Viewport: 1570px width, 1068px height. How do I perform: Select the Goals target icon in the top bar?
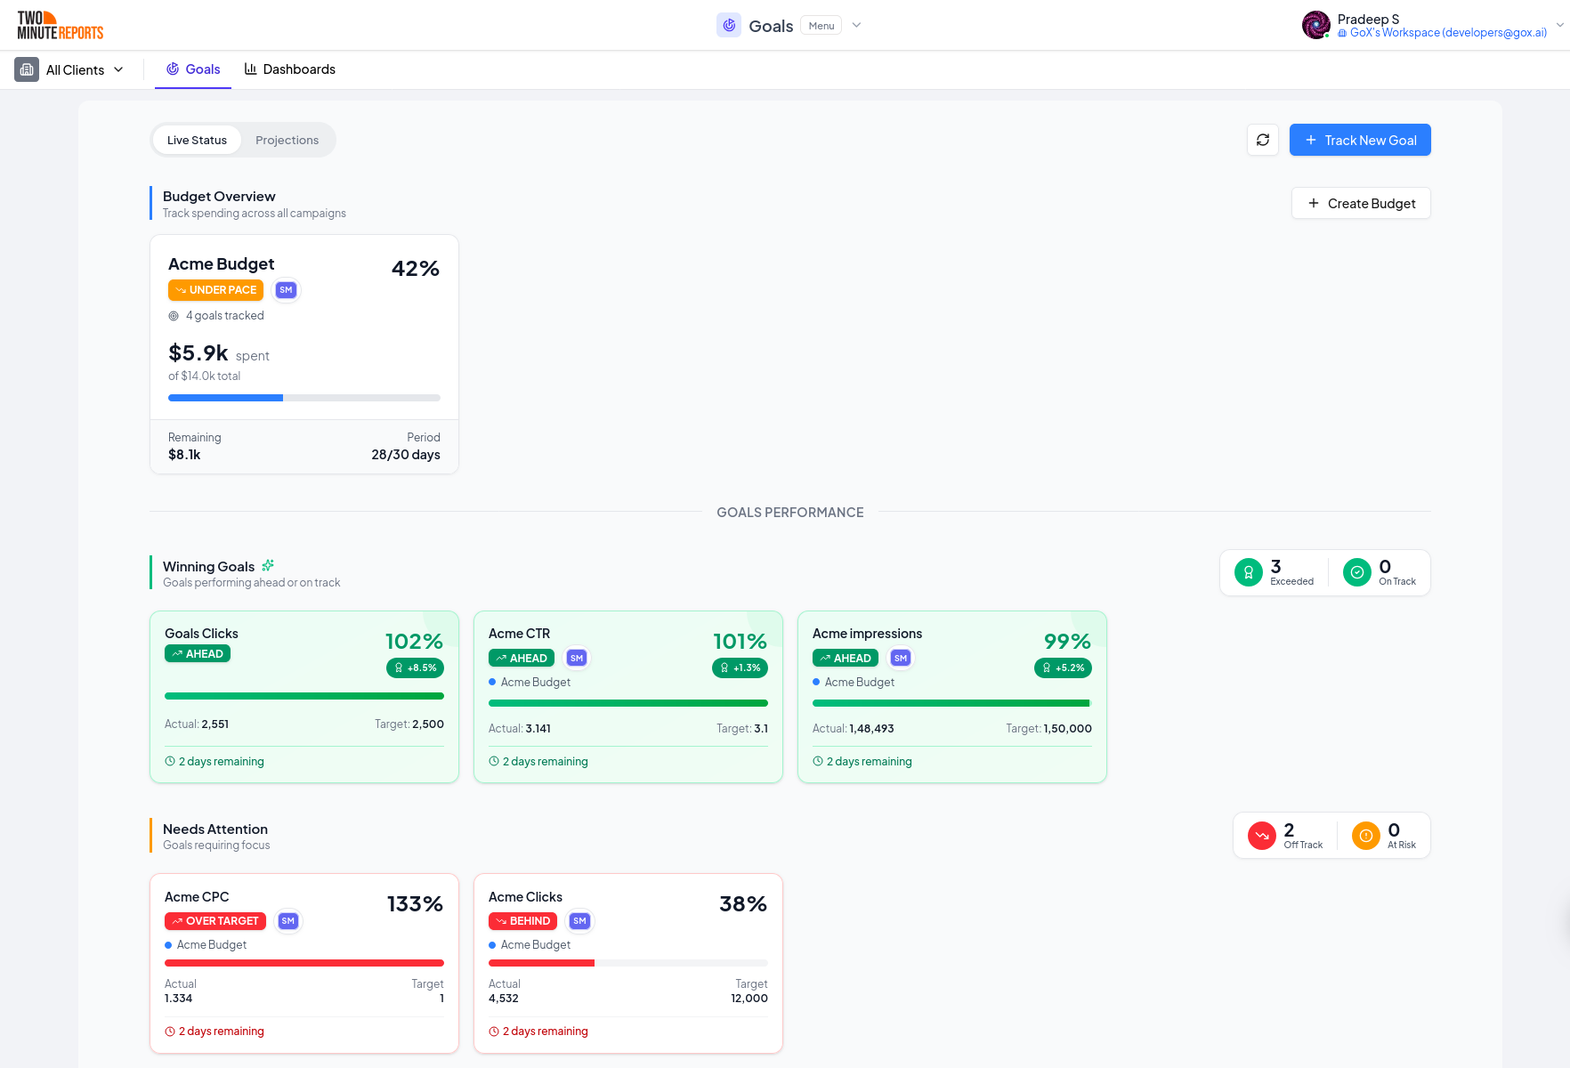tap(729, 25)
